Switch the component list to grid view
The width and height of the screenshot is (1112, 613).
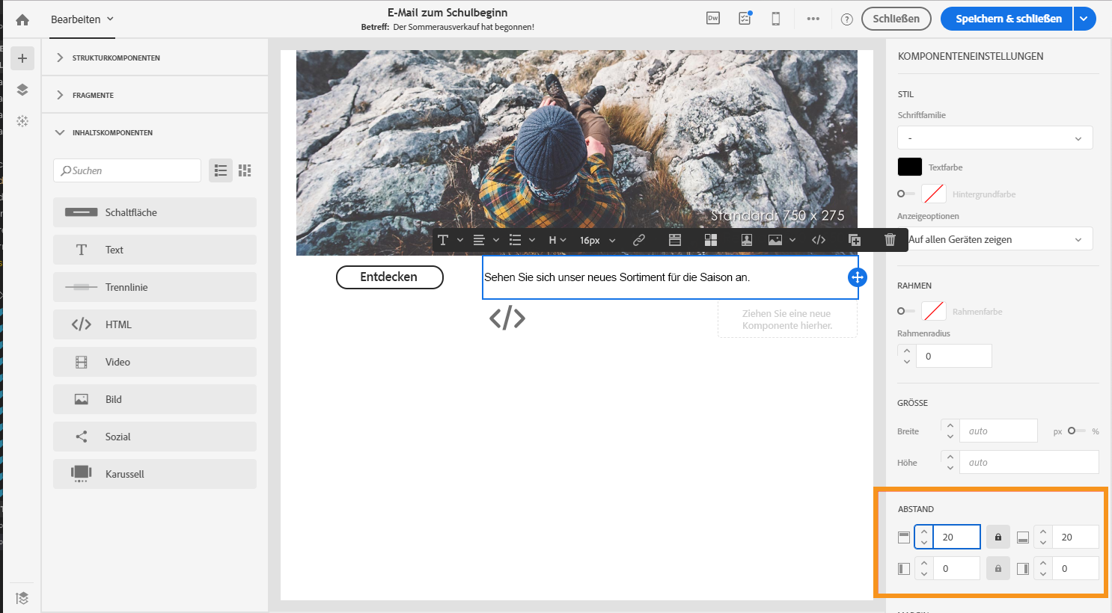click(x=245, y=170)
